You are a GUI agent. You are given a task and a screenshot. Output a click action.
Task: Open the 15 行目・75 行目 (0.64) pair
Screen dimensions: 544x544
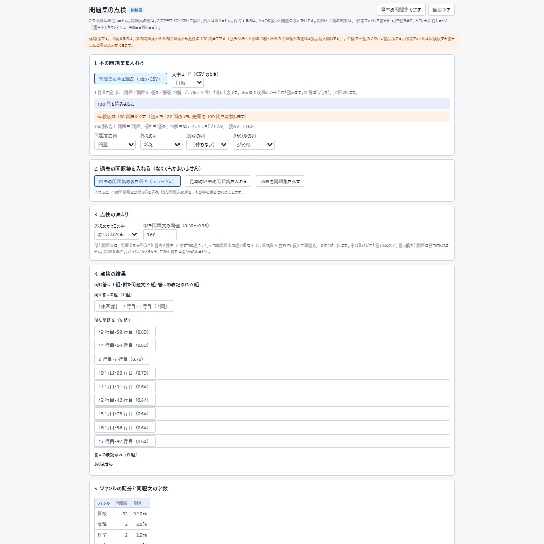pyautogui.click(x=124, y=413)
